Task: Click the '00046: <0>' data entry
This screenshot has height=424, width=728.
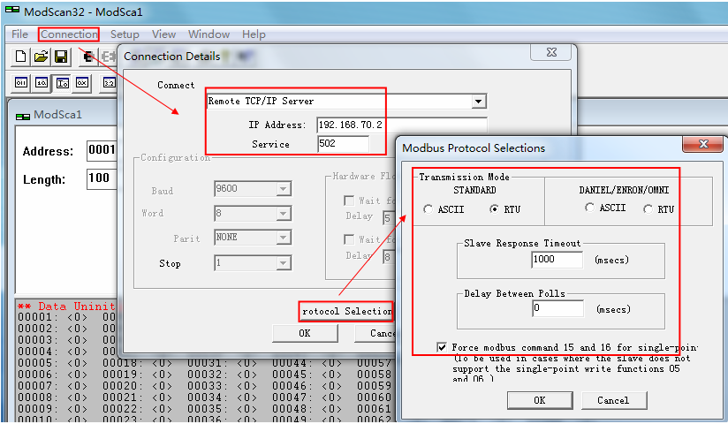Action: click(x=307, y=386)
